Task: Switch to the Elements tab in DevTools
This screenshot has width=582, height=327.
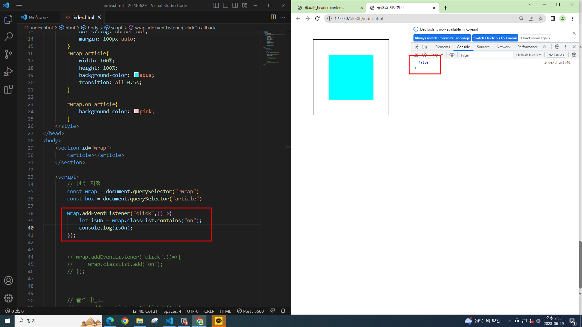Action: point(442,47)
